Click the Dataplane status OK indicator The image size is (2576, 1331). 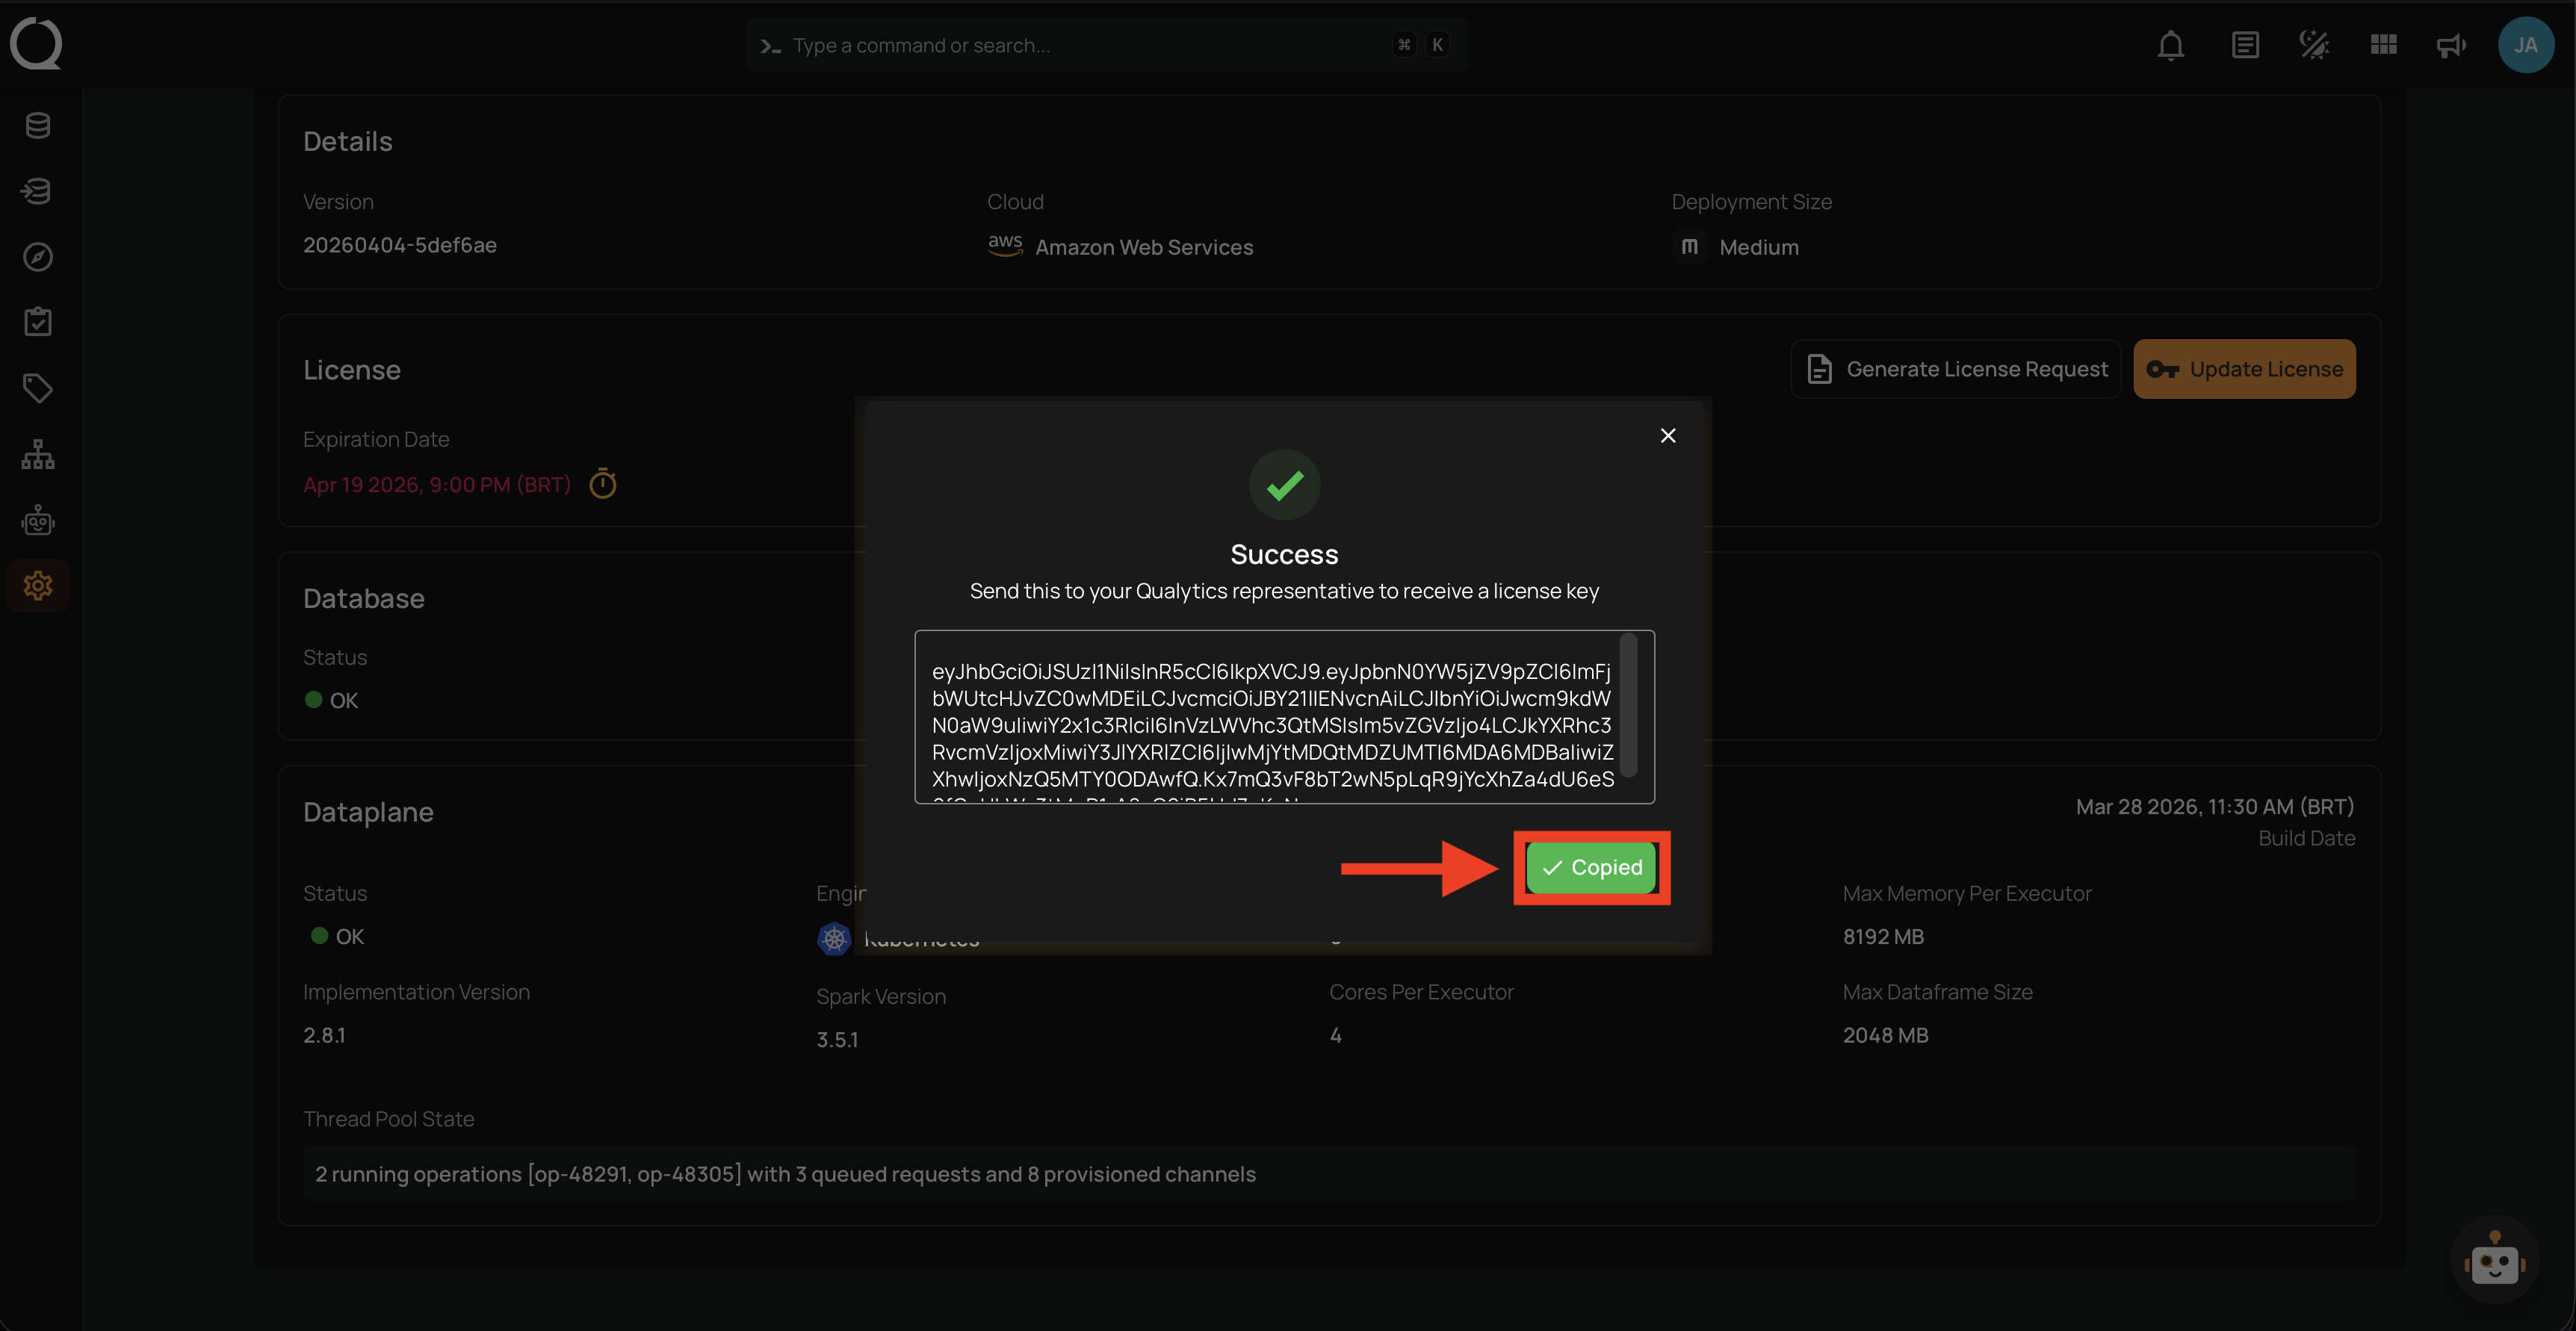tap(337, 937)
